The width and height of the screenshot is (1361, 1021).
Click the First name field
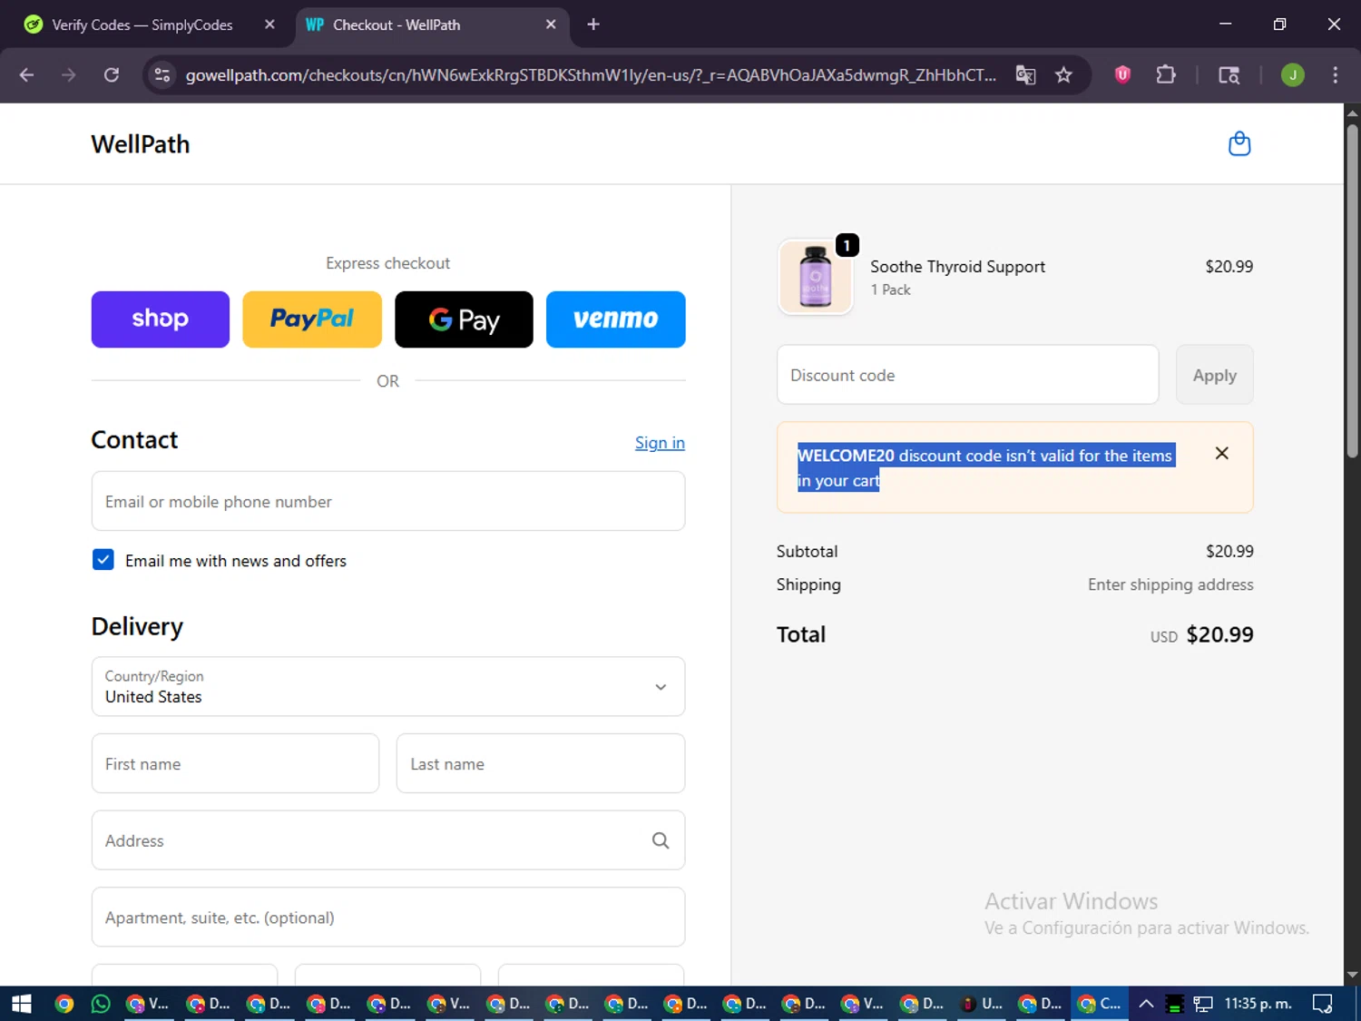pyautogui.click(x=235, y=763)
